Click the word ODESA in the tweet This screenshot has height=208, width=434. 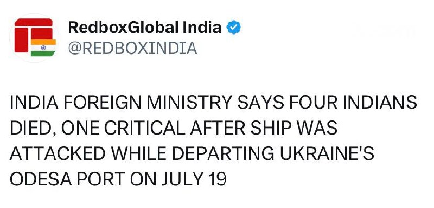click(x=40, y=179)
